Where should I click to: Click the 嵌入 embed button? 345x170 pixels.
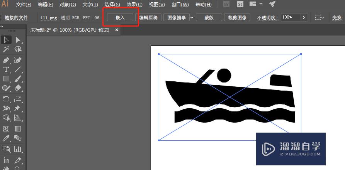point(120,18)
